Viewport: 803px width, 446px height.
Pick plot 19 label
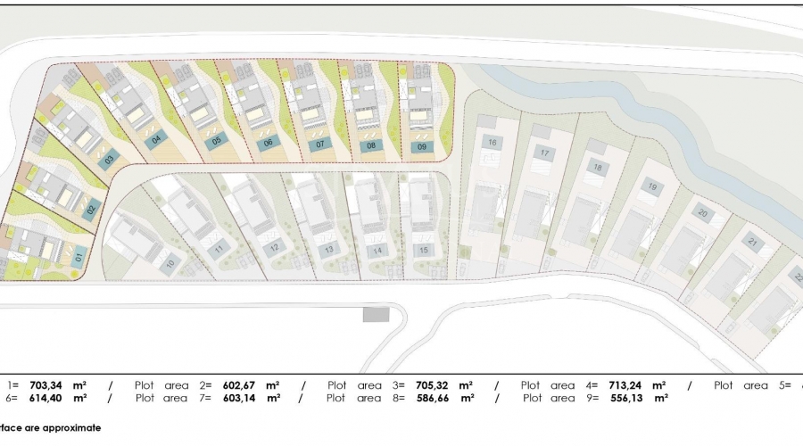(652, 186)
